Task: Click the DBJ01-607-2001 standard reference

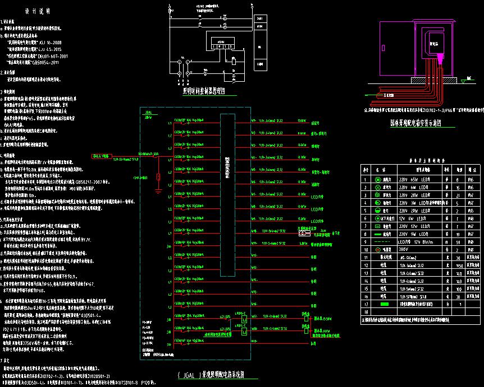Action: point(53,56)
